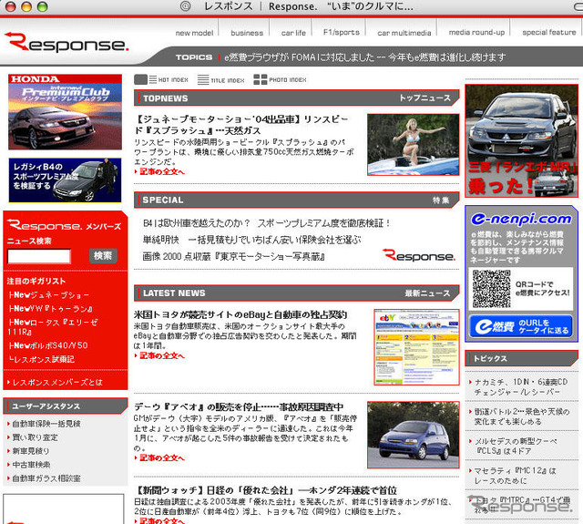Open the マセラティ MC12 topic link
This screenshot has width=583, height=524.
pyautogui.click(x=516, y=476)
